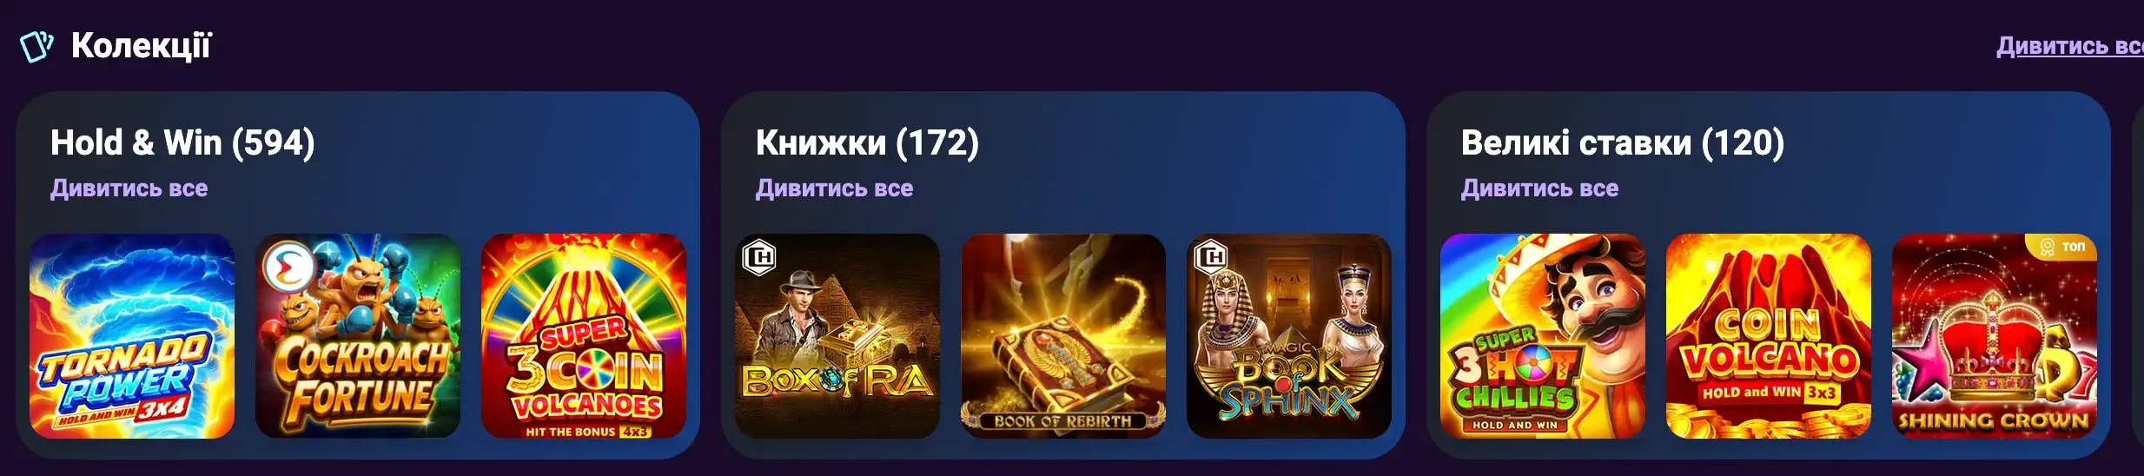Image resolution: width=2144 pixels, height=476 pixels.
Task: Click the provider badge on Book of Sphinx
Action: [x=1212, y=257]
